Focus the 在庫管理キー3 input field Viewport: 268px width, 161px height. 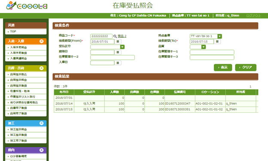click(212, 57)
